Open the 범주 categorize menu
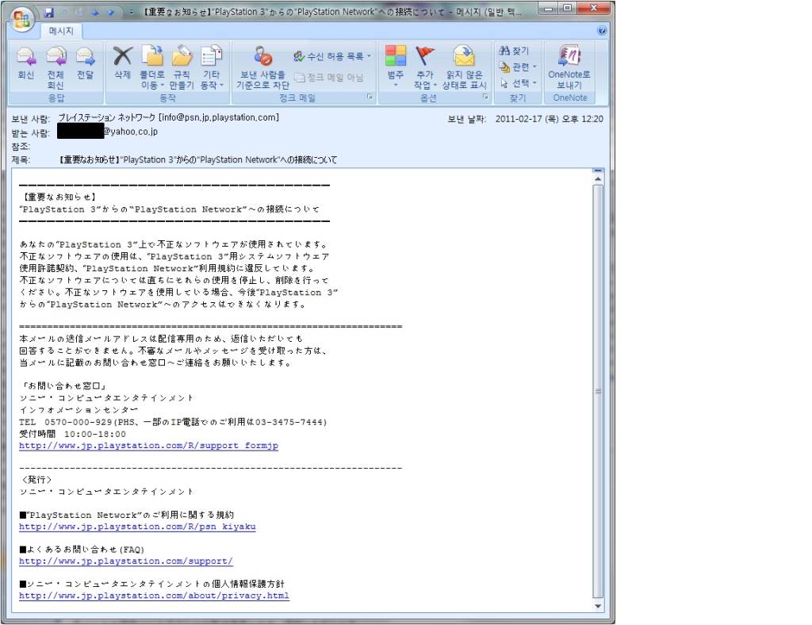This screenshot has height=625, width=812. [x=396, y=66]
